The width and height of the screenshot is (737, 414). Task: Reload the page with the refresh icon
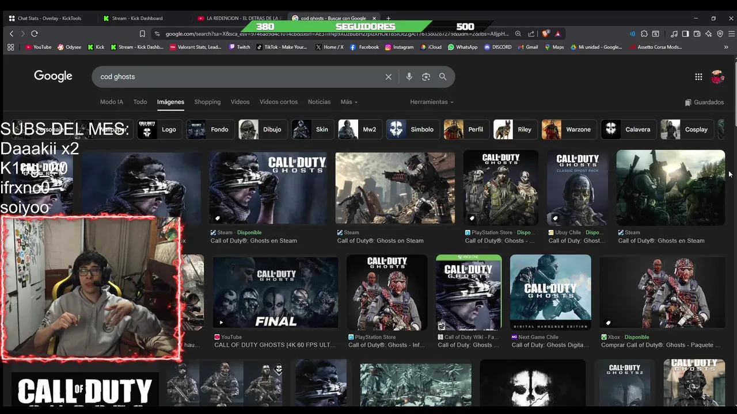coord(35,34)
